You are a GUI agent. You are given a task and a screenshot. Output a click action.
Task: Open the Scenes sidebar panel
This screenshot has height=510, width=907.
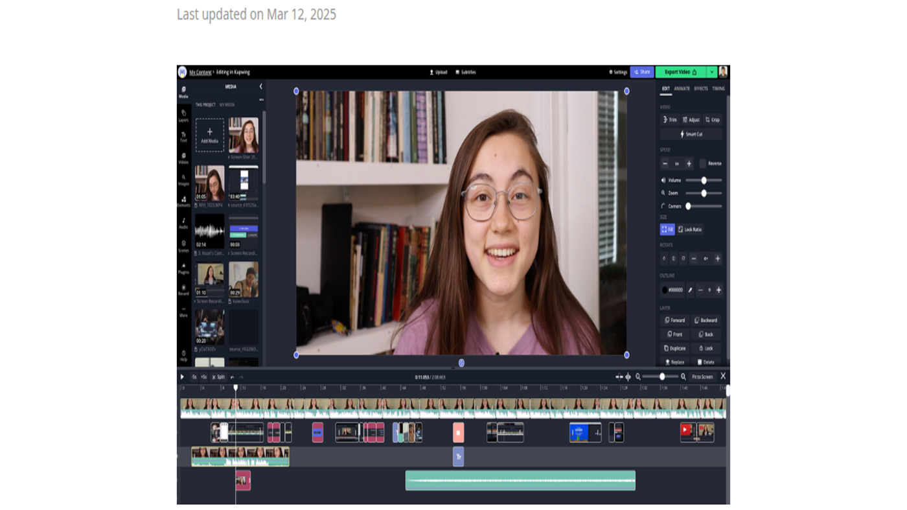[183, 246]
